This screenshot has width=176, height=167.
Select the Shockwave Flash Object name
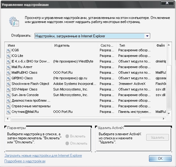[x=30, y=84]
